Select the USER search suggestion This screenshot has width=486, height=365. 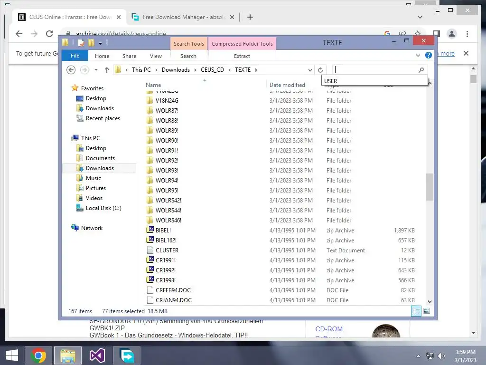click(374, 81)
